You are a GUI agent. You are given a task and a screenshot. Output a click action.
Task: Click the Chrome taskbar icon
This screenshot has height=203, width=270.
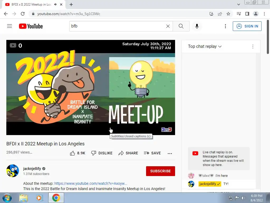(56, 198)
